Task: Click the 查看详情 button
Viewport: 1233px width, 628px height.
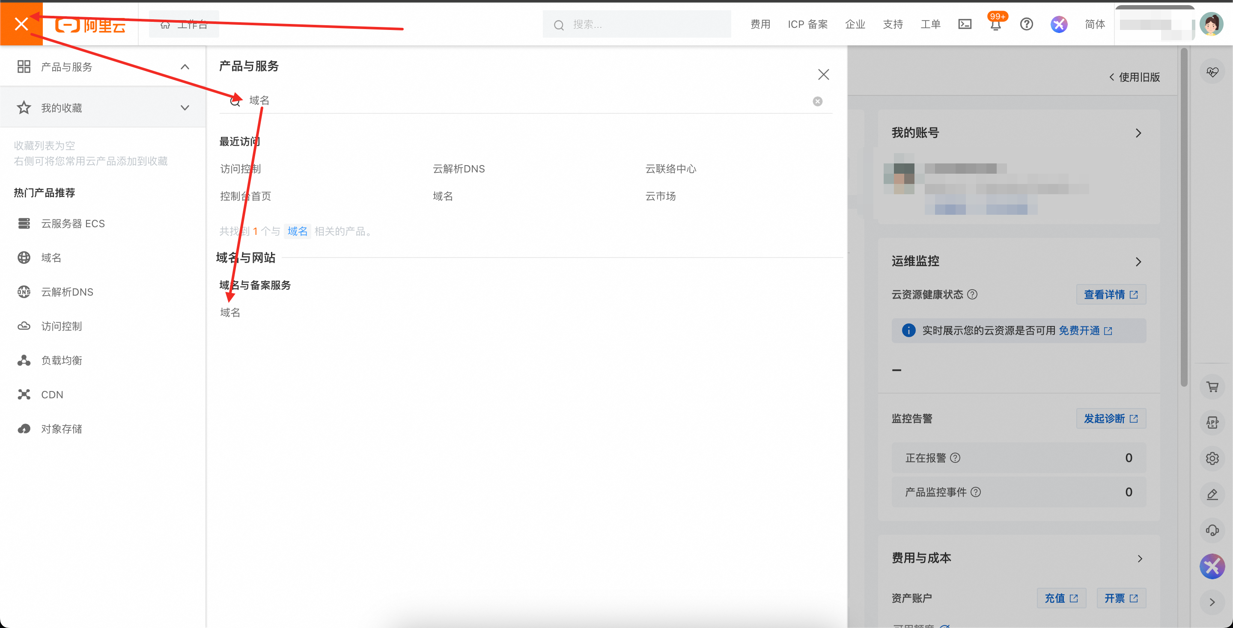Action: [1111, 295]
